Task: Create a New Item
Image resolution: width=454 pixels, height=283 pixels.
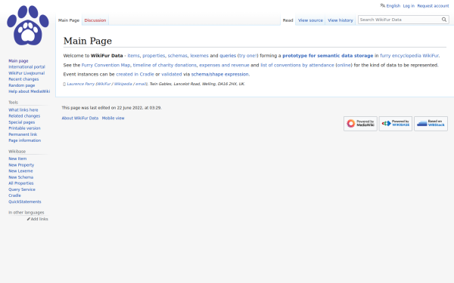Action: (x=17, y=158)
